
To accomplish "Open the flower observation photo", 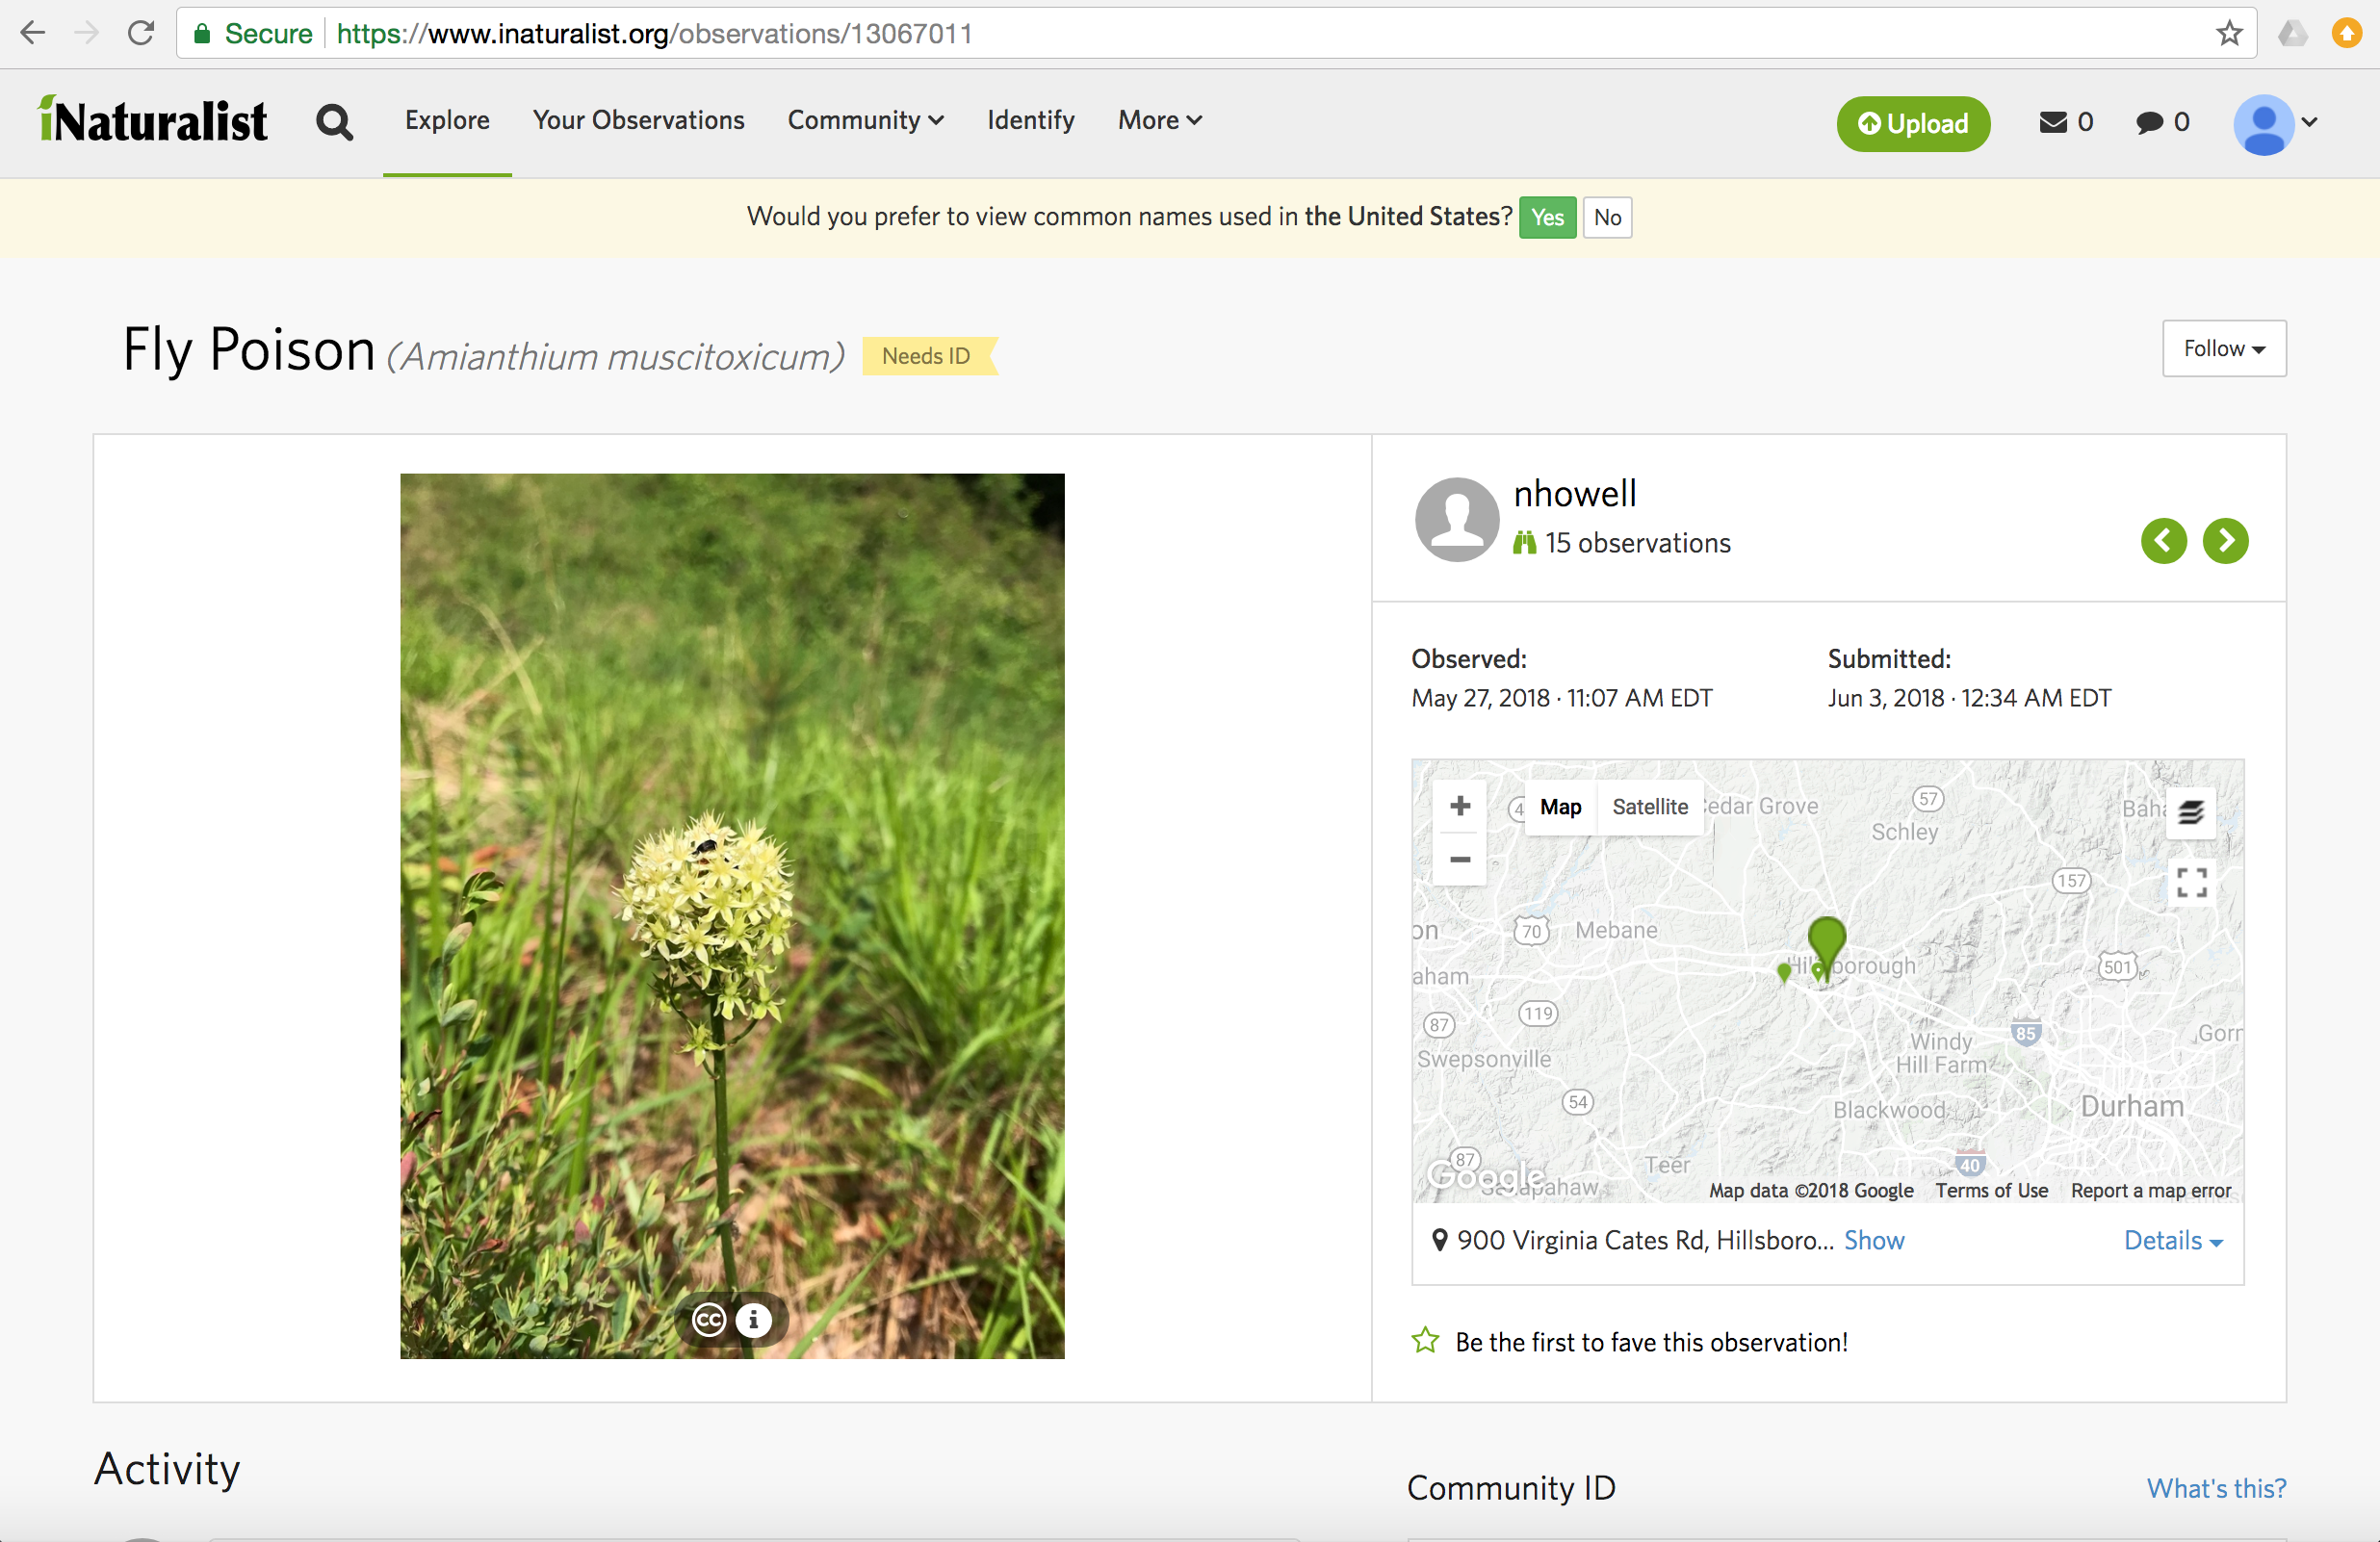I will pos(732,916).
